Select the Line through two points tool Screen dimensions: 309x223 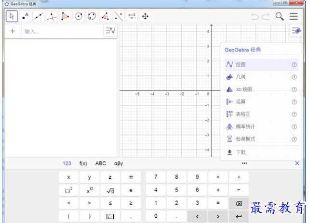click(39, 16)
